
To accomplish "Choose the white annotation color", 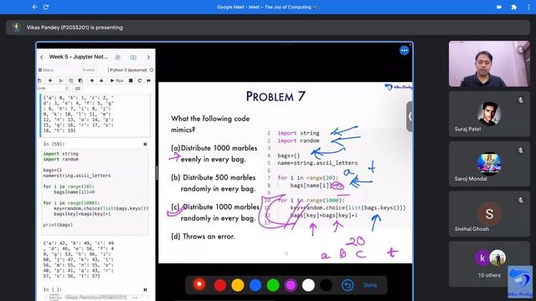I will pyautogui.click(x=308, y=285).
